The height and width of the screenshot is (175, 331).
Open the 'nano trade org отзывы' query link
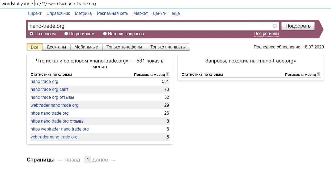click(52, 97)
